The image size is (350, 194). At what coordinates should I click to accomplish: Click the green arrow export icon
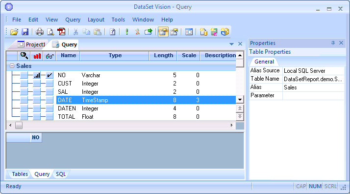tap(148, 32)
